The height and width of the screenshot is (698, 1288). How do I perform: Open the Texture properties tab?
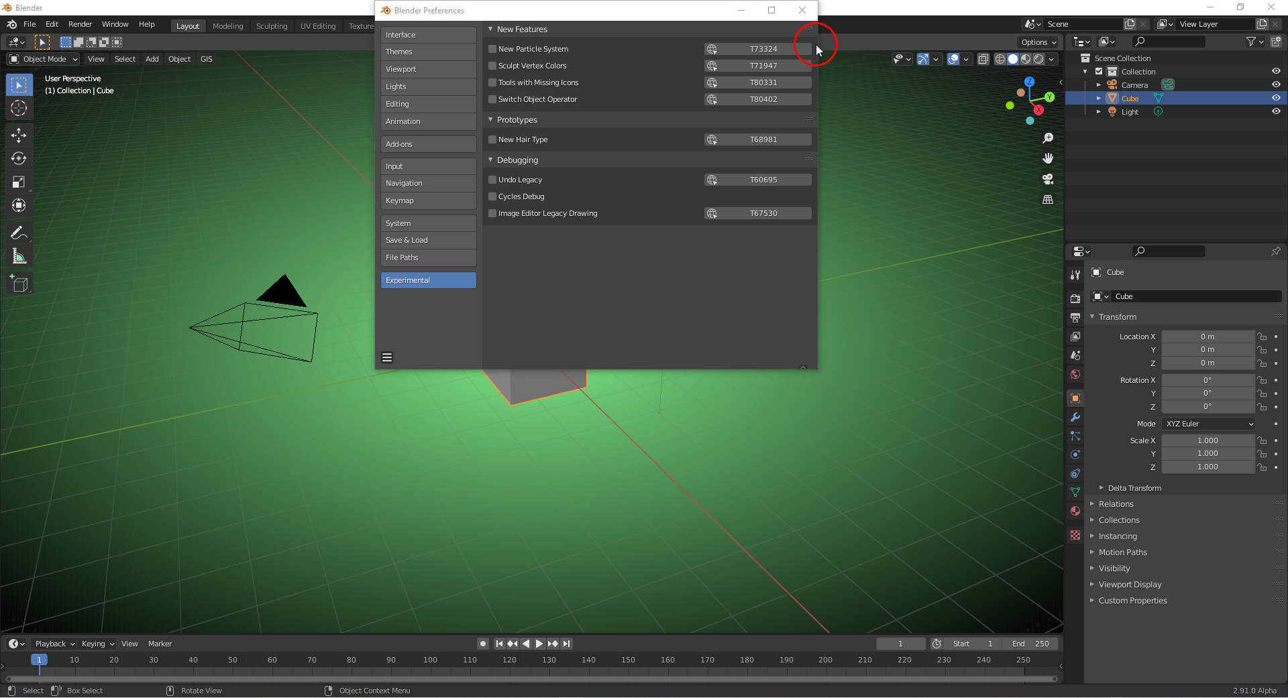[x=1075, y=535]
